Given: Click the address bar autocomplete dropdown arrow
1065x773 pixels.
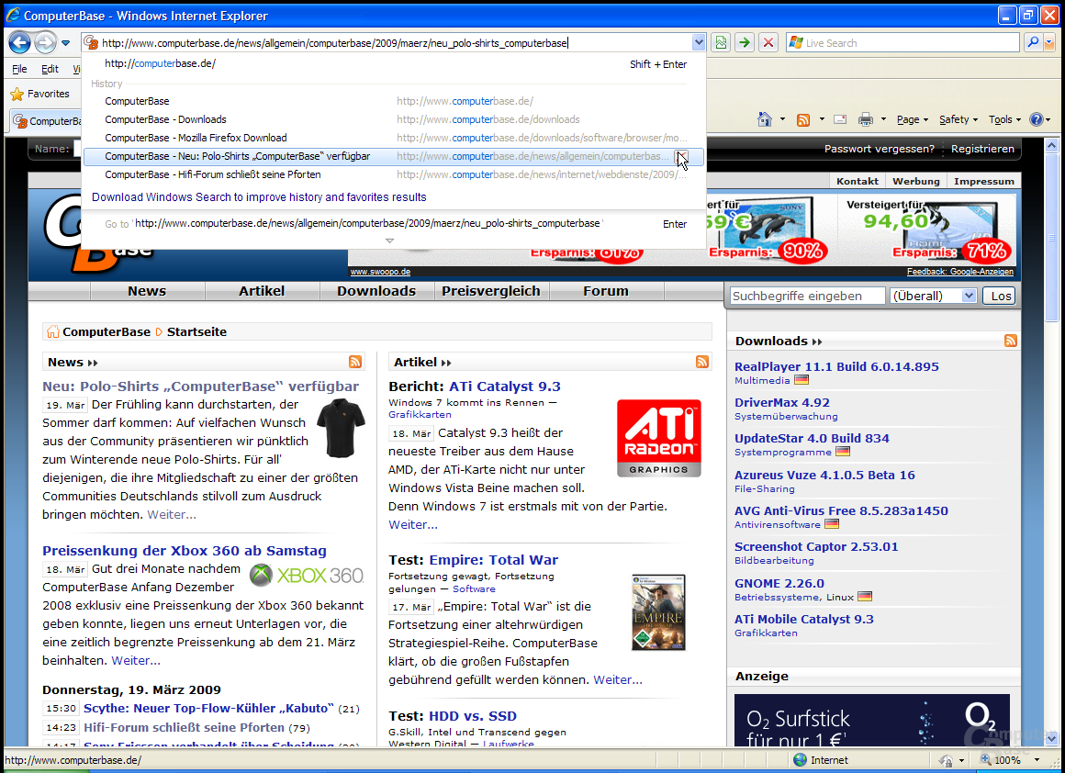Looking at the screenshot, I should click(699, 43).
